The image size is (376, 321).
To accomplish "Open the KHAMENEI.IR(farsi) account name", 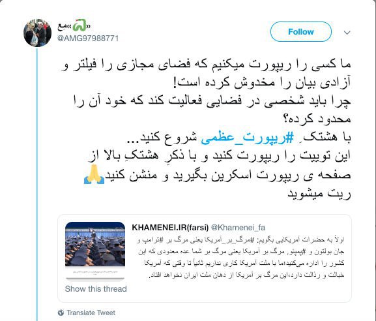I will [x=170, y=227].
